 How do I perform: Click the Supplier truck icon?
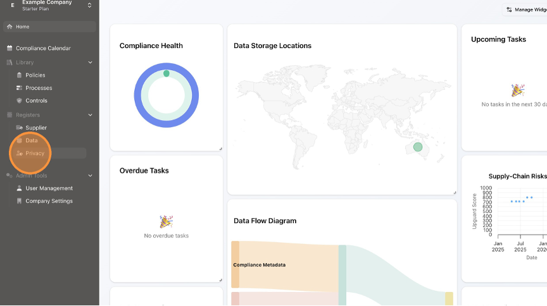(x=19, y=128)
